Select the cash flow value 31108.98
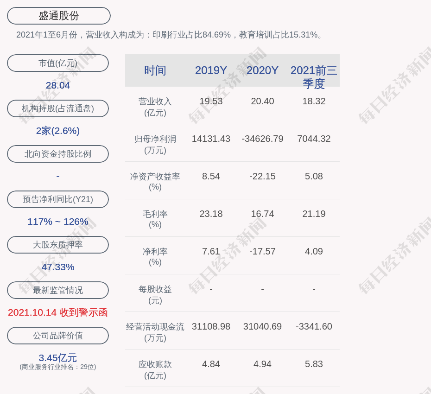The height and width of the screenshot is (394, 431). tap(211, 326)
